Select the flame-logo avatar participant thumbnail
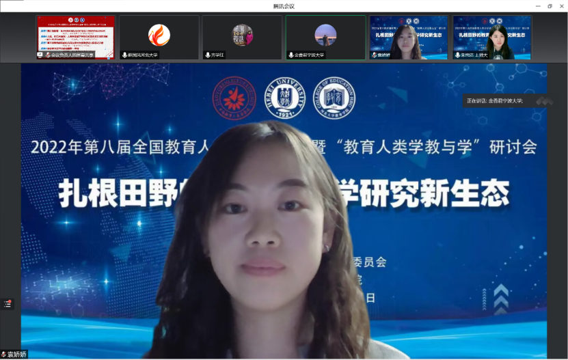The height and width of the screenshot is (360, 568). click(159, 36)
